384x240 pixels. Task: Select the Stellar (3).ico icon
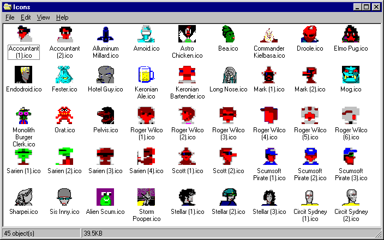point(269,197)
